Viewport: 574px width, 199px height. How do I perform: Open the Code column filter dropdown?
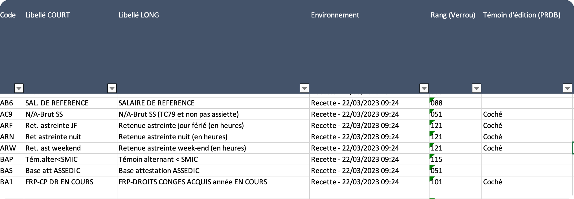[19, 88]
